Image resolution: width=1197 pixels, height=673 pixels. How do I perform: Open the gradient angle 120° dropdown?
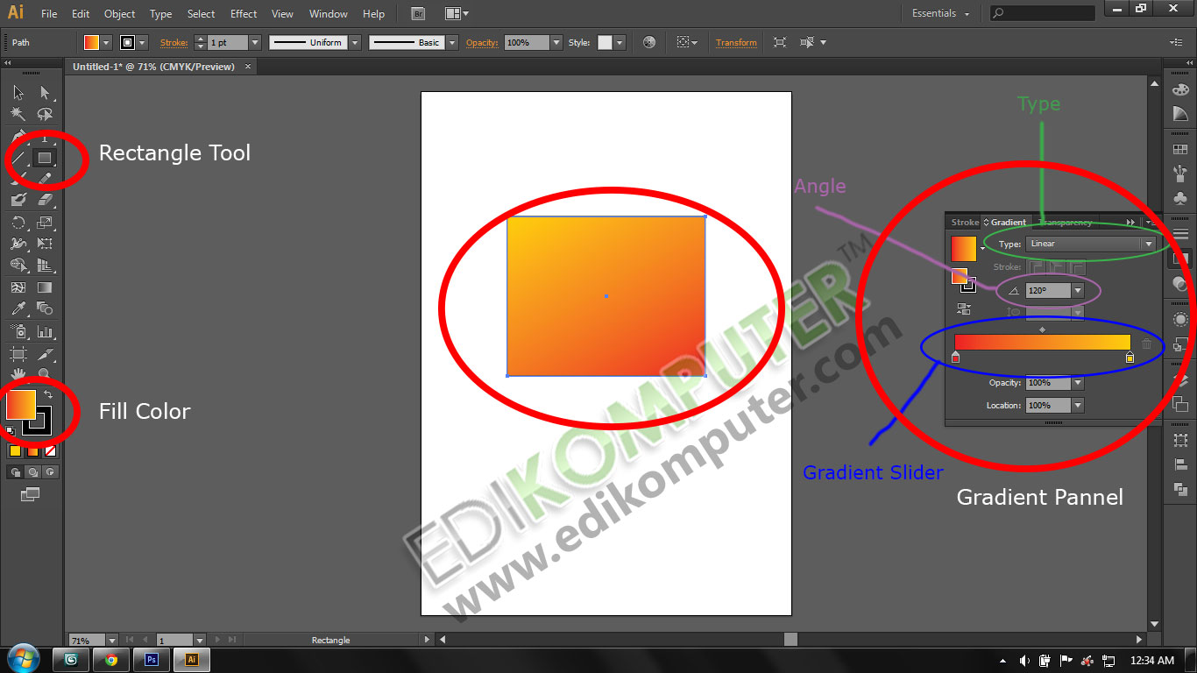[x=1078, y=291]
